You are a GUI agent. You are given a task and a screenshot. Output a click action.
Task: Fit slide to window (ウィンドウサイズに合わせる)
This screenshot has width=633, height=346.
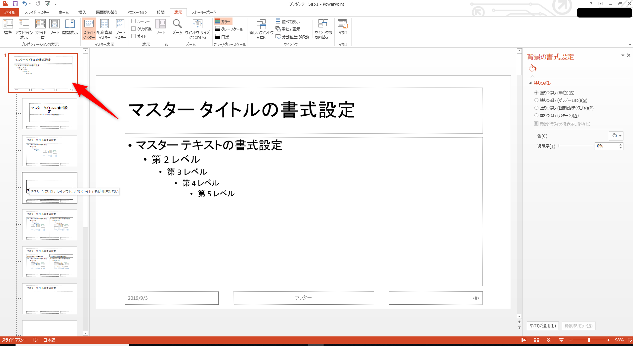[x=197, y=29]
